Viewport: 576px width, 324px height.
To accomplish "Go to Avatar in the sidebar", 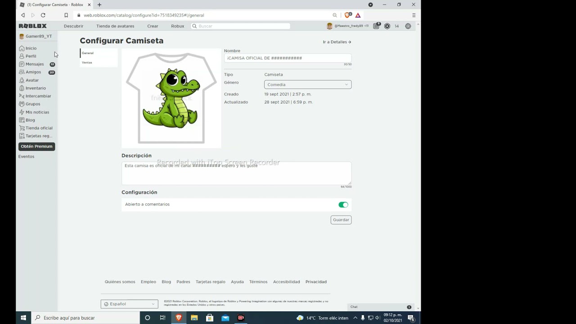I will [32, 80].
